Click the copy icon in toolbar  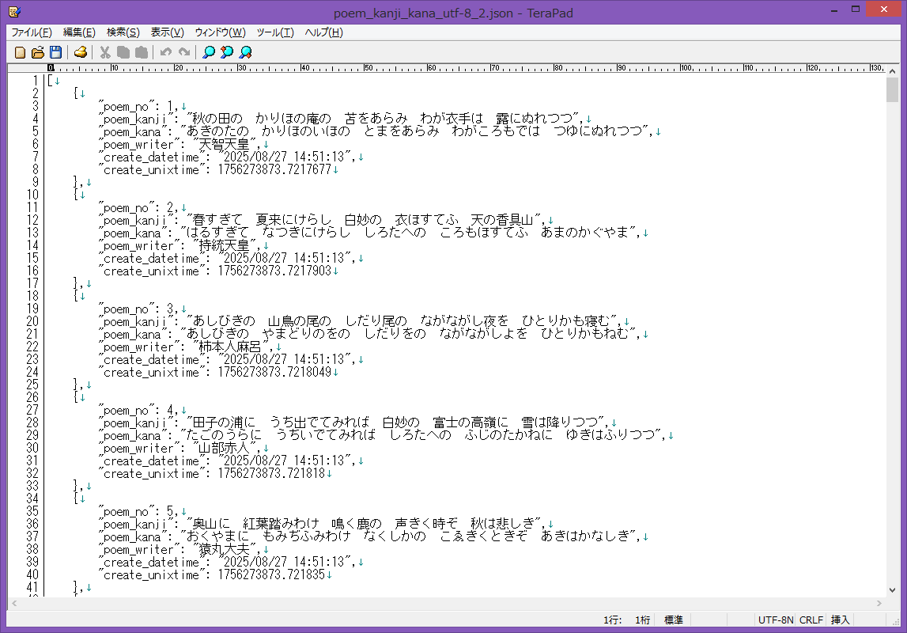[x=123, y=52]
